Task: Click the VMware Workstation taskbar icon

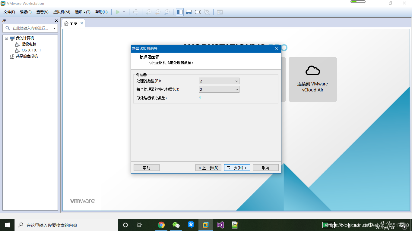Action: tap(206, 225)
